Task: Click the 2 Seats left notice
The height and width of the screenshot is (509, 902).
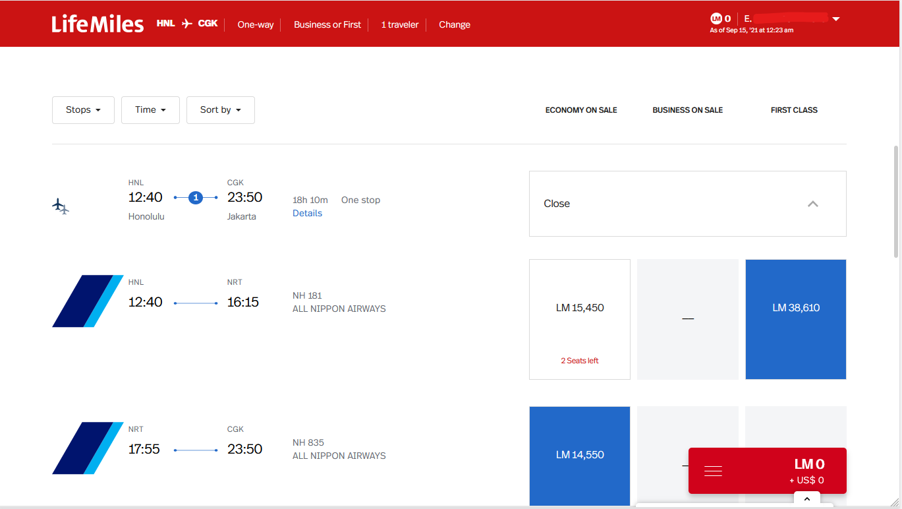Action: pyautogui.click(x=580, y=361)
